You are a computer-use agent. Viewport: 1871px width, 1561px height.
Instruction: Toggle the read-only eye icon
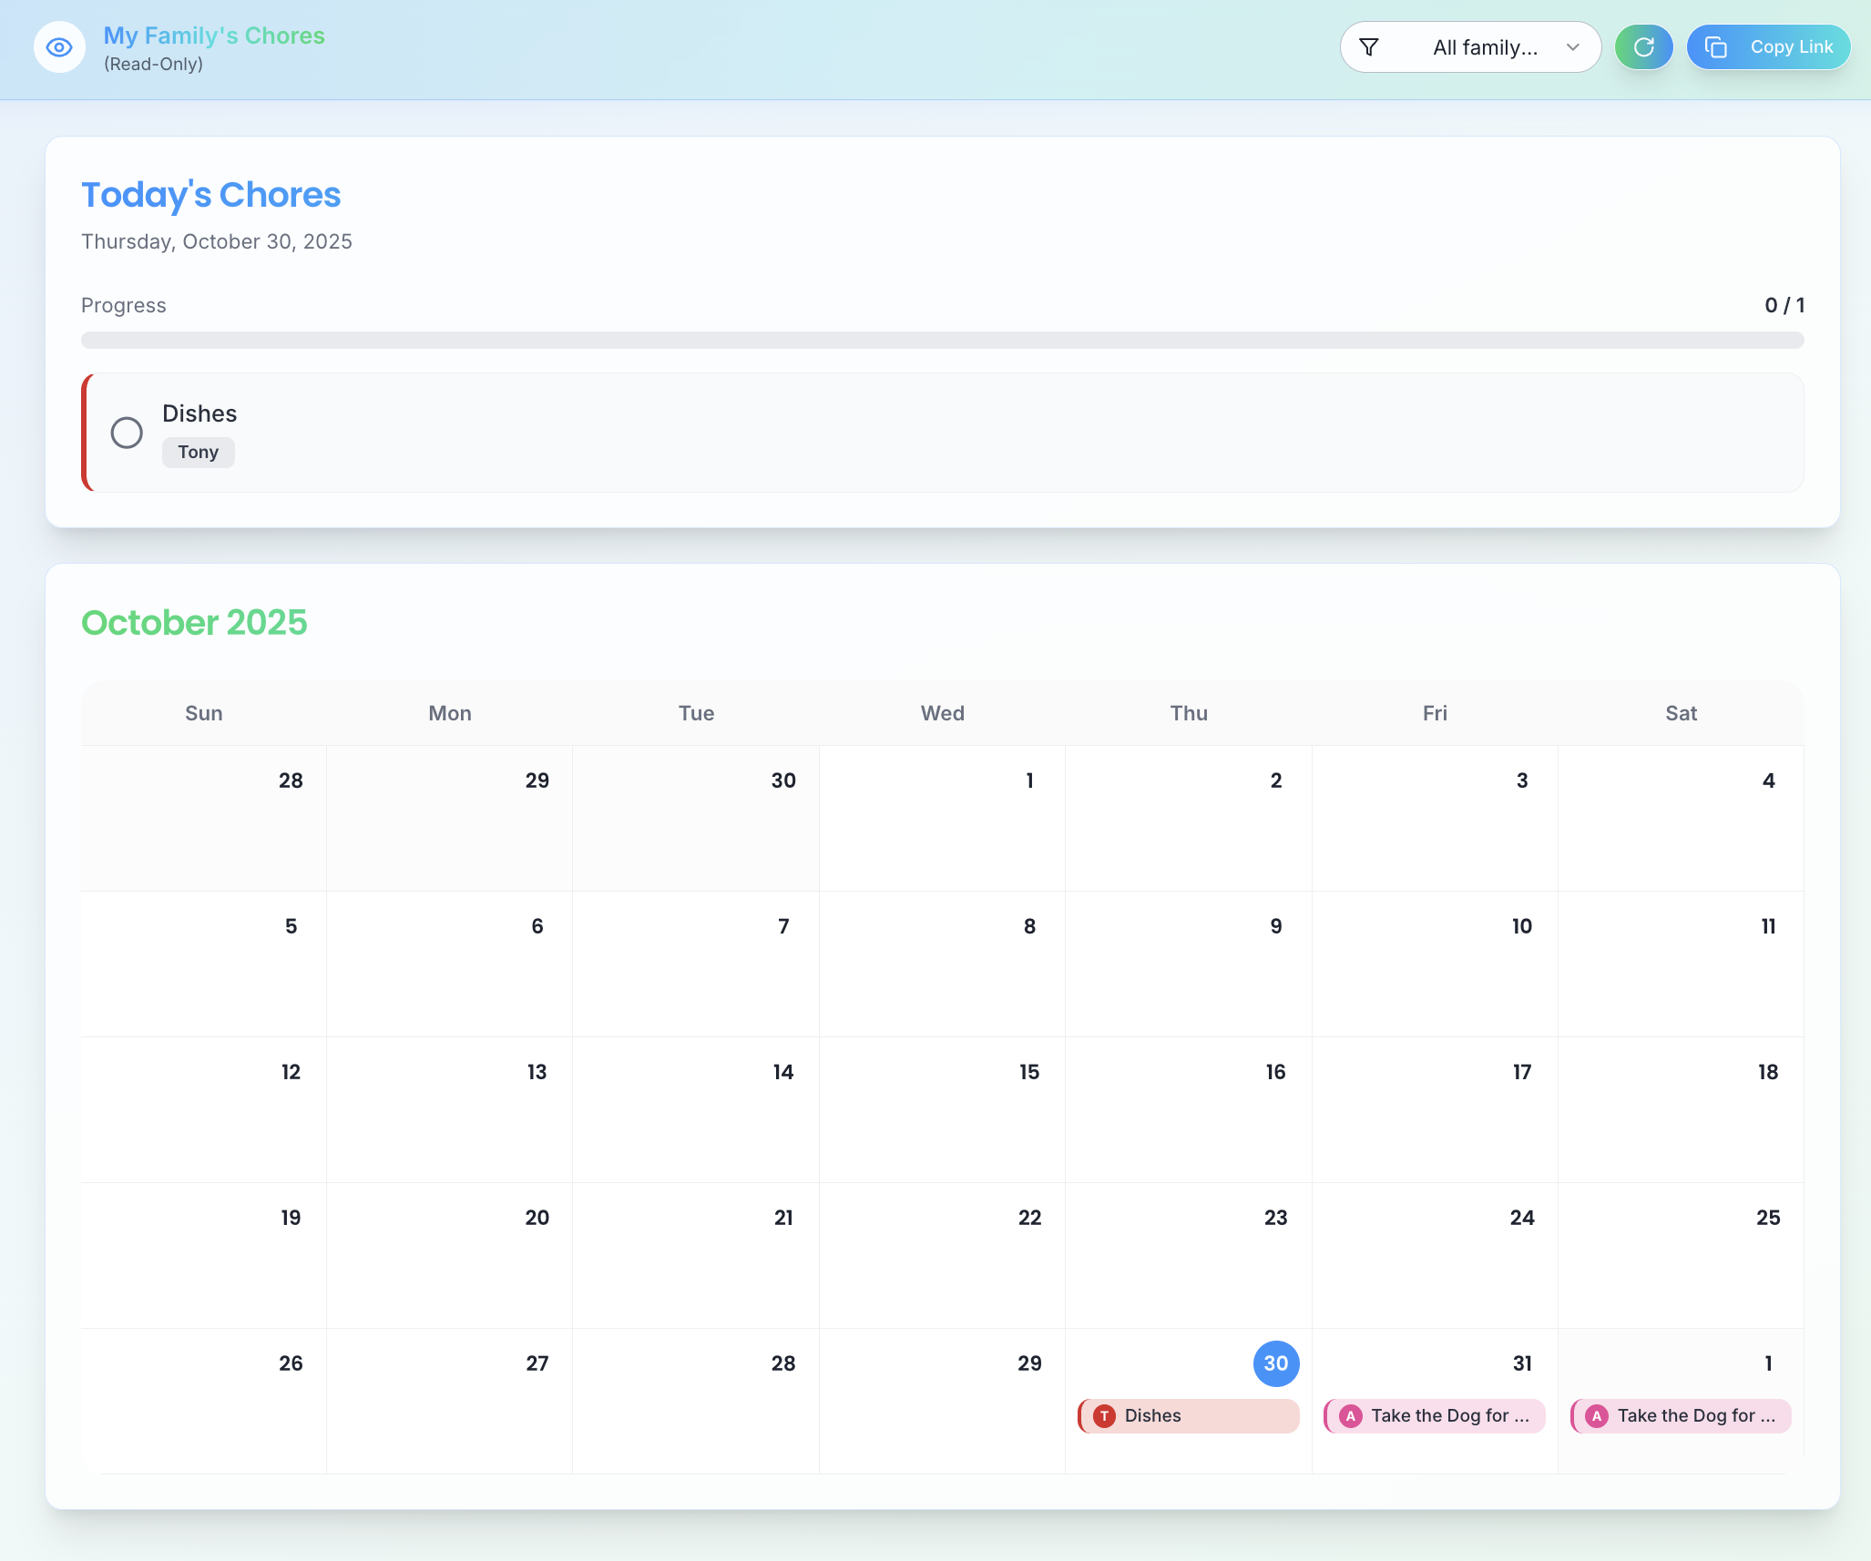point(57,46)
